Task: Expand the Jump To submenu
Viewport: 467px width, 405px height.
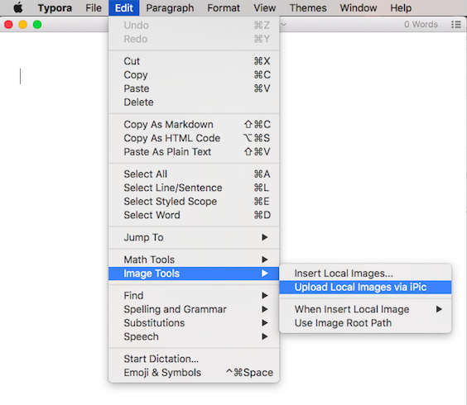Action: tap(194, 237)
